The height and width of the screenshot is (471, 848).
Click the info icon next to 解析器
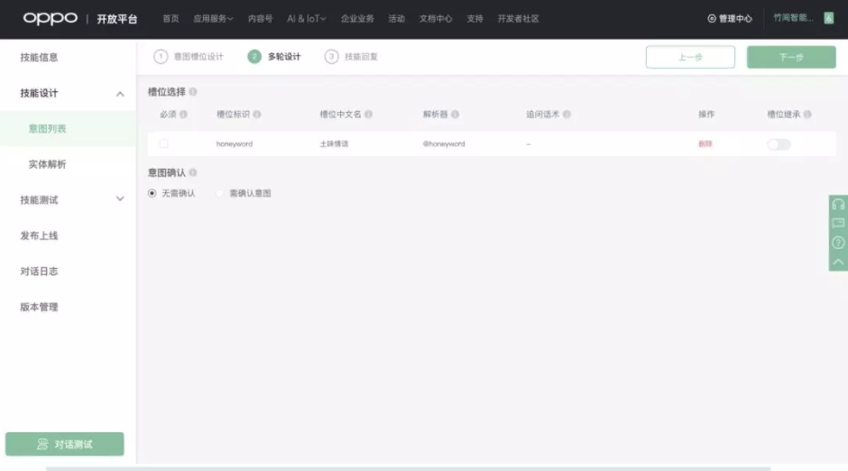[455, 115]
